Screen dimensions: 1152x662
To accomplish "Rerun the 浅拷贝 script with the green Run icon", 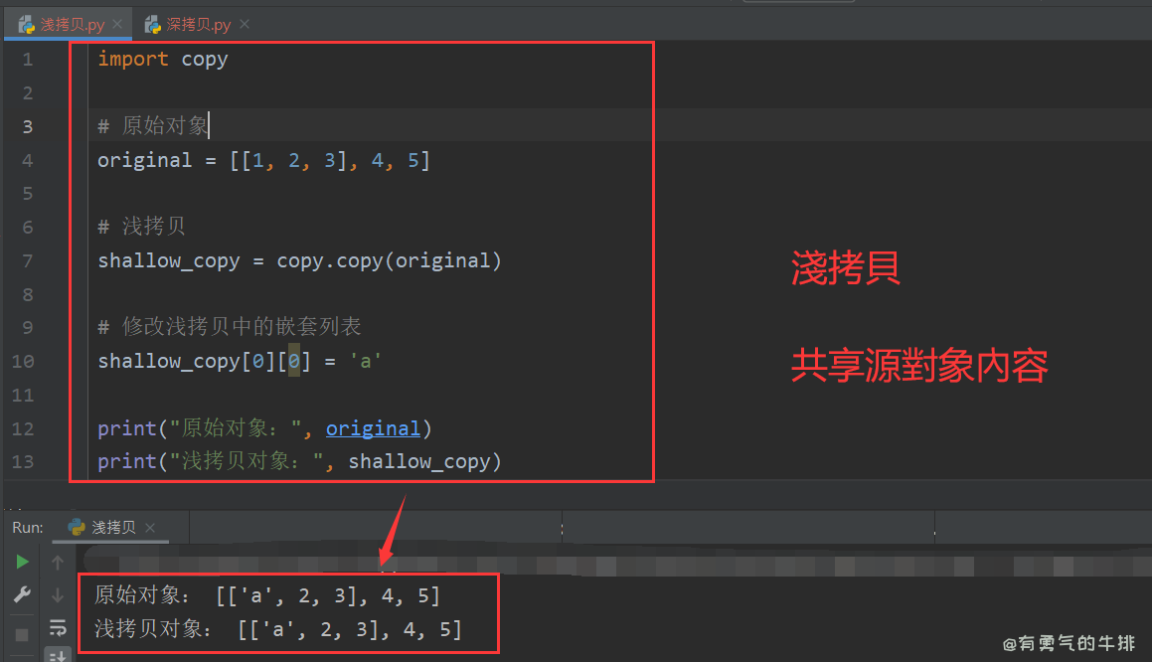I will click(x=22, y=561).
